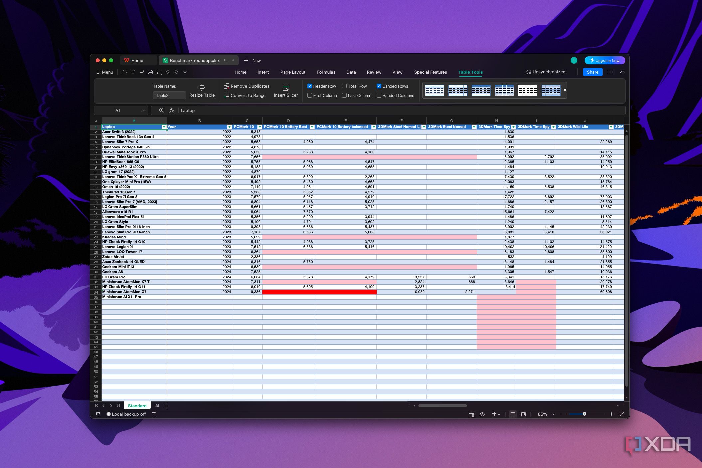Click the zoom magnifier in formula bar
This screenshot has height=468, width=702.
click(x=161, y=110)
